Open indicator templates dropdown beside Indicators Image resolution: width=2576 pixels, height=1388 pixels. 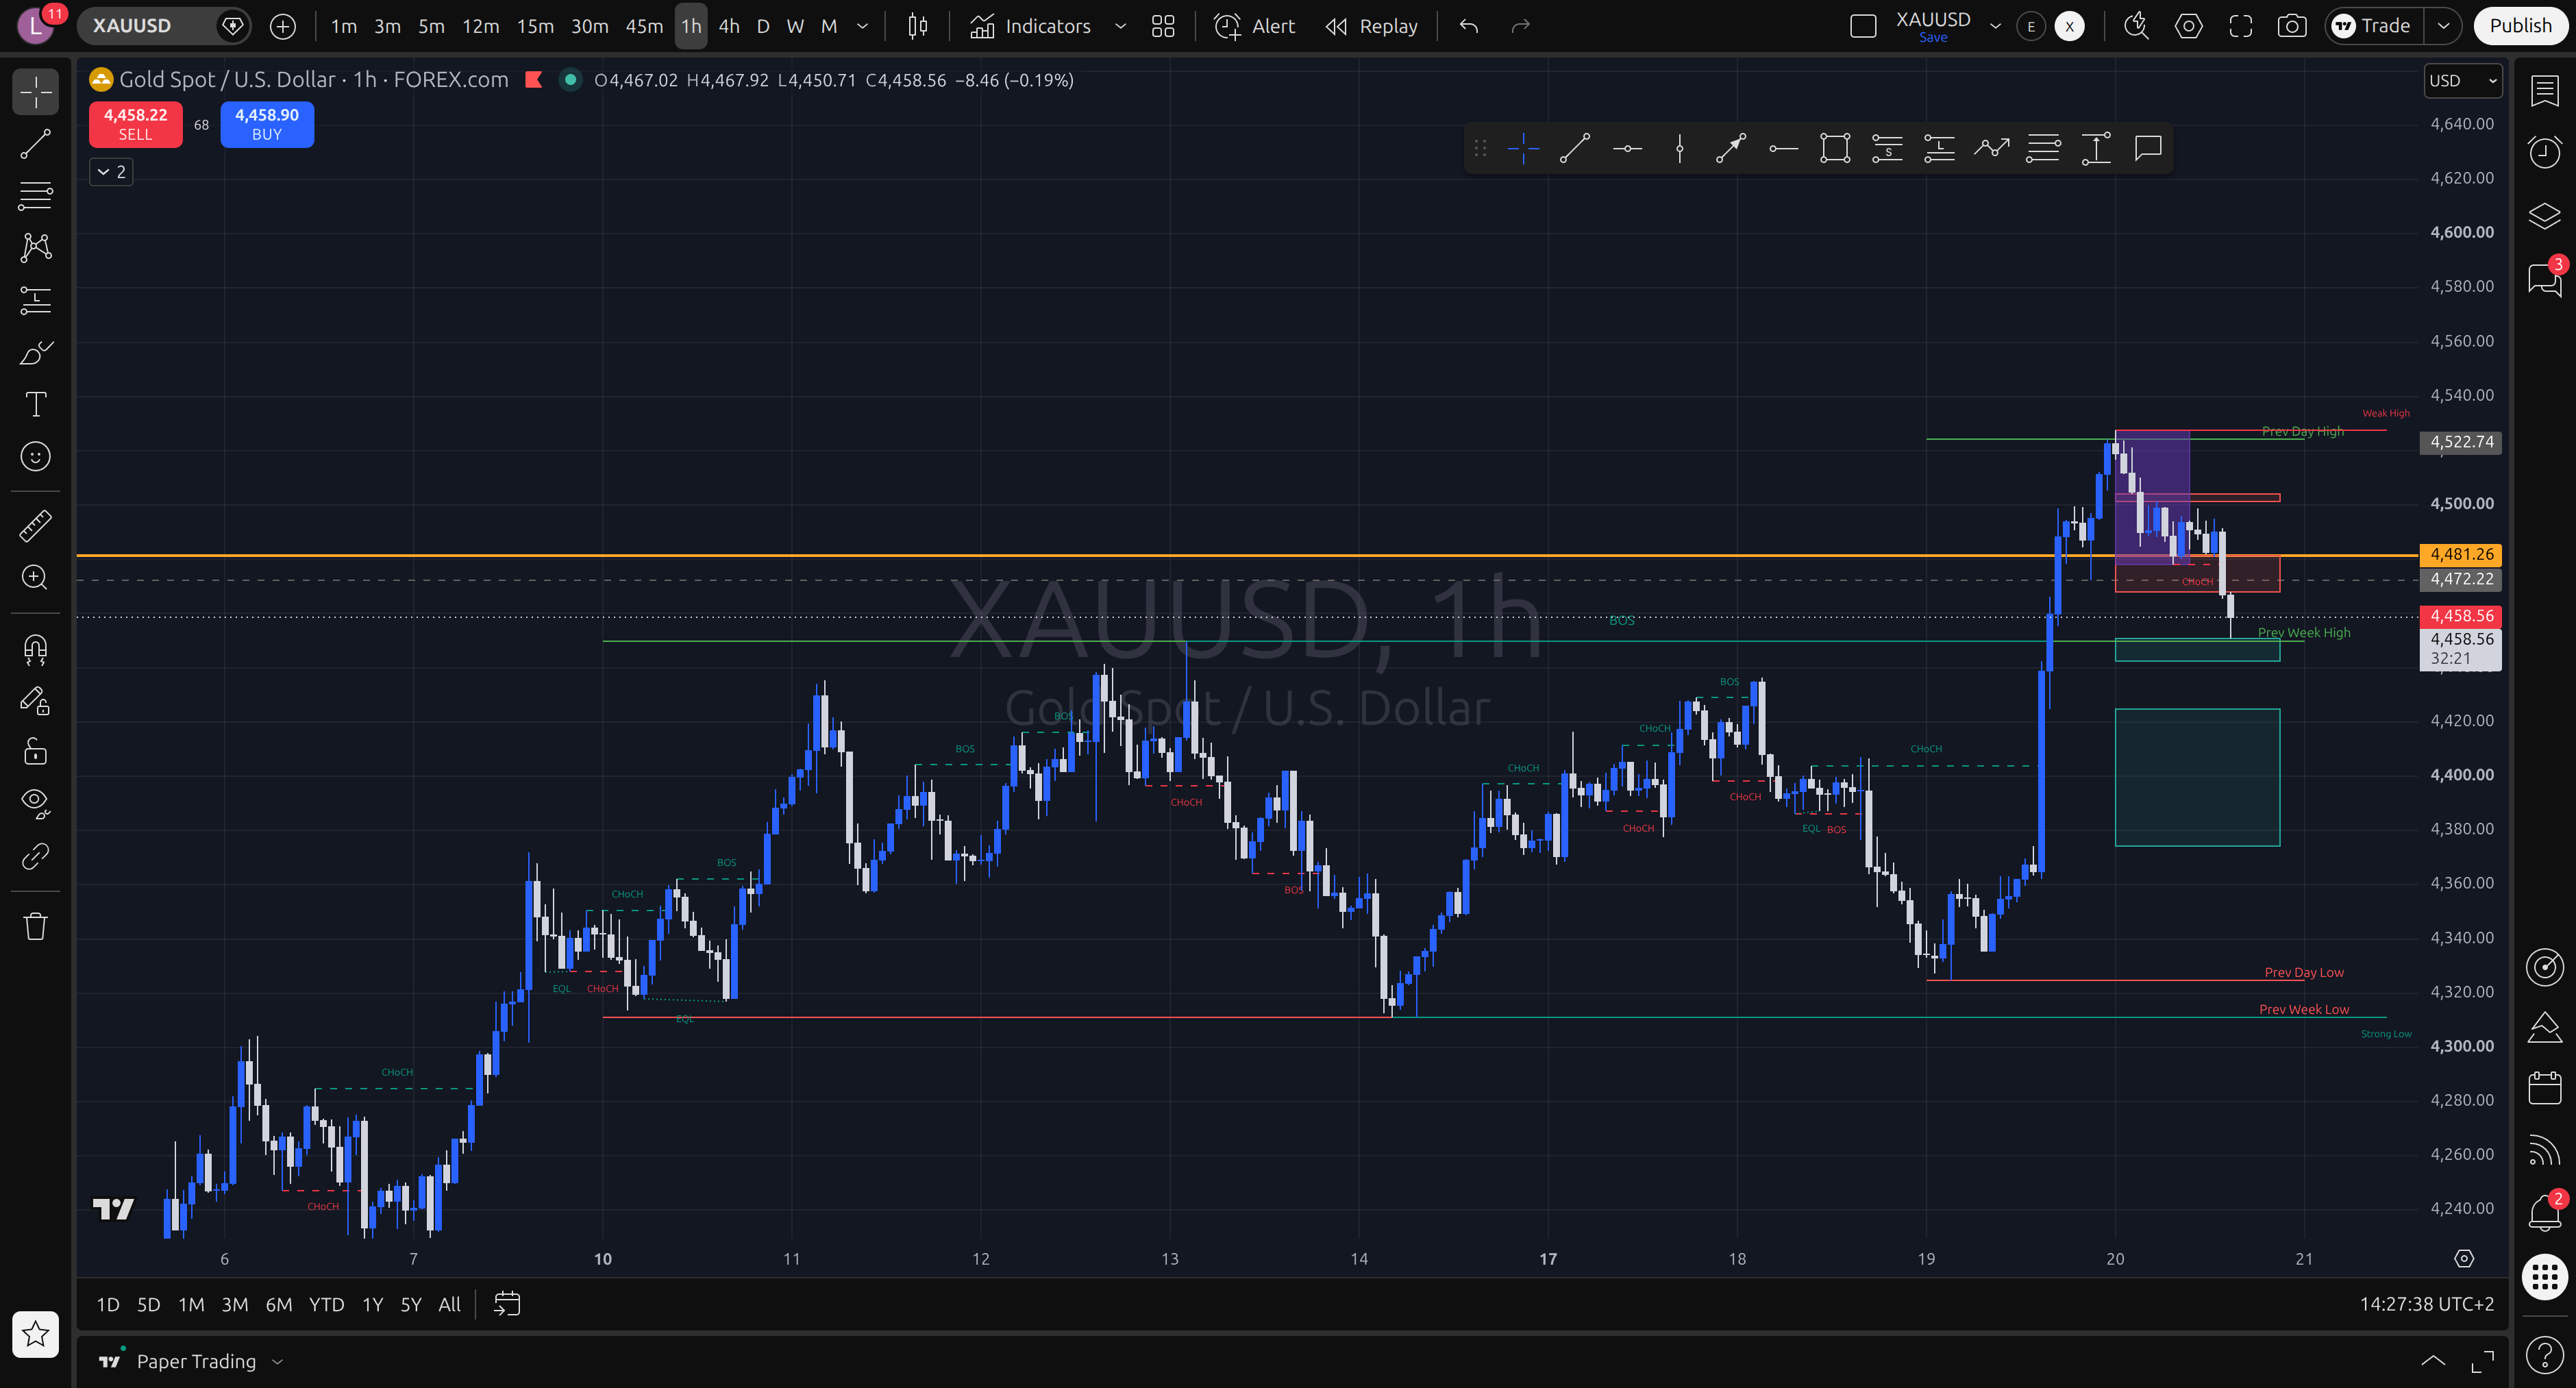point(1120,26)
